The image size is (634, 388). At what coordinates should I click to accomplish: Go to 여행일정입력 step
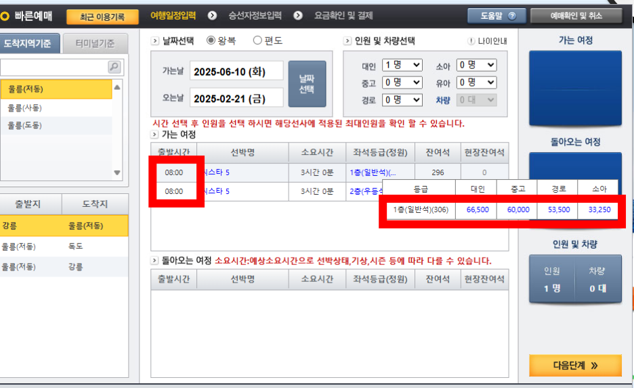pos(173,16)
